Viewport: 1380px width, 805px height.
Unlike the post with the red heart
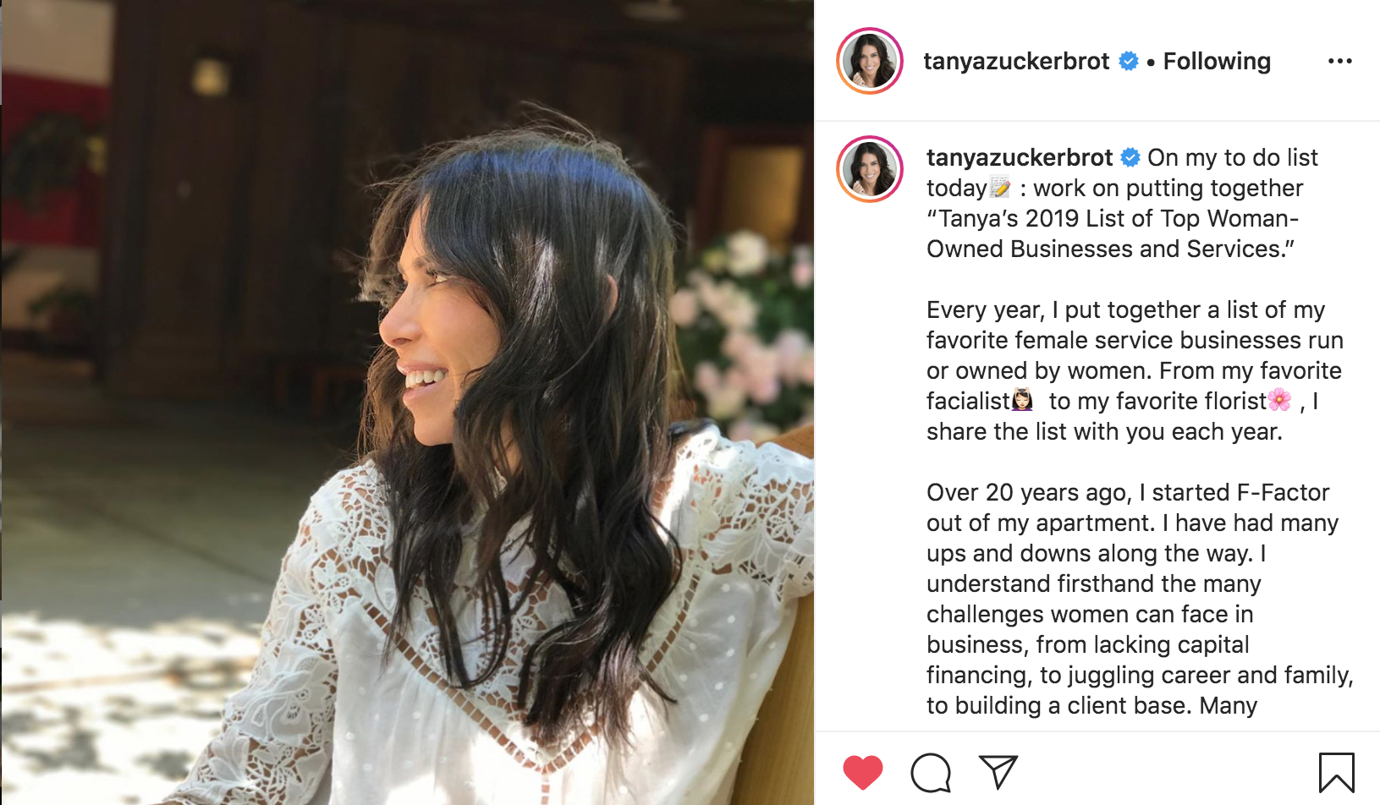pos(862,772)
